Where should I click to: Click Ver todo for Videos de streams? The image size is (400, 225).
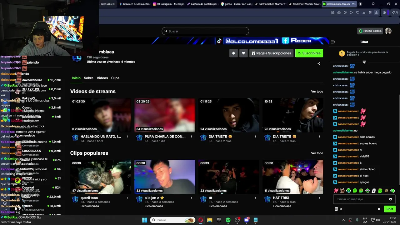317,92
